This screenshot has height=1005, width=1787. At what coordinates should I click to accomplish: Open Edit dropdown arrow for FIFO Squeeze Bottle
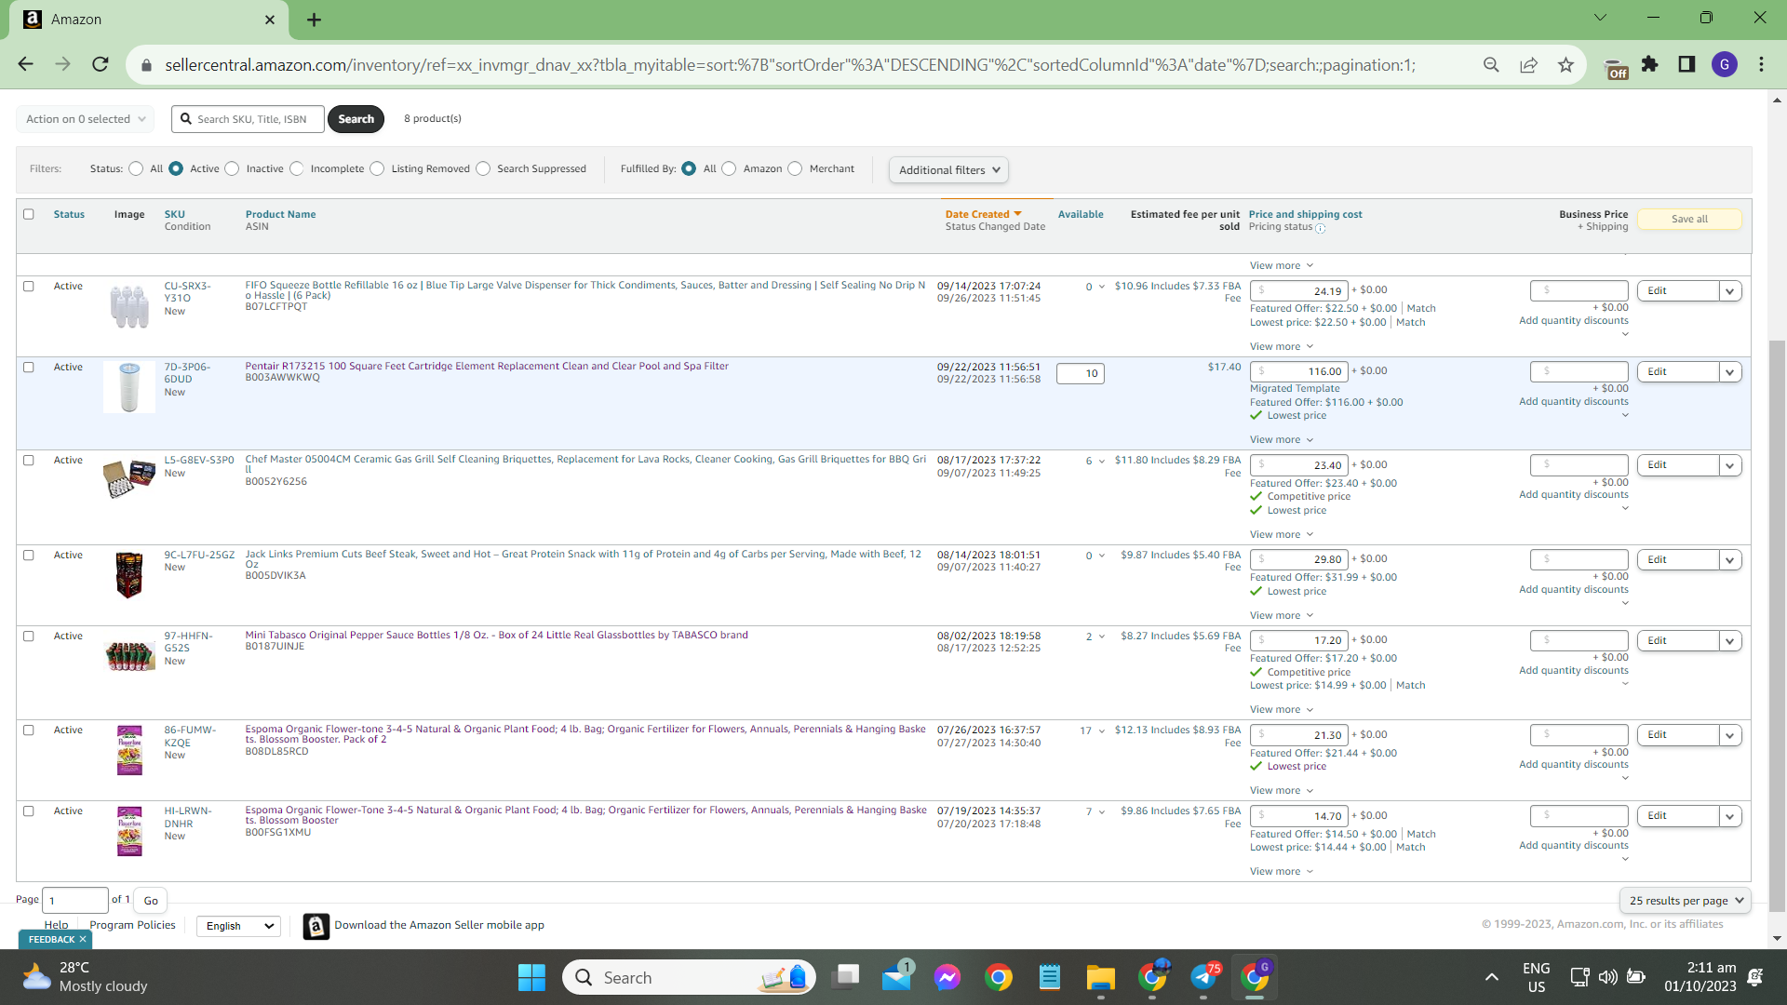click(x=1730, y=291)
